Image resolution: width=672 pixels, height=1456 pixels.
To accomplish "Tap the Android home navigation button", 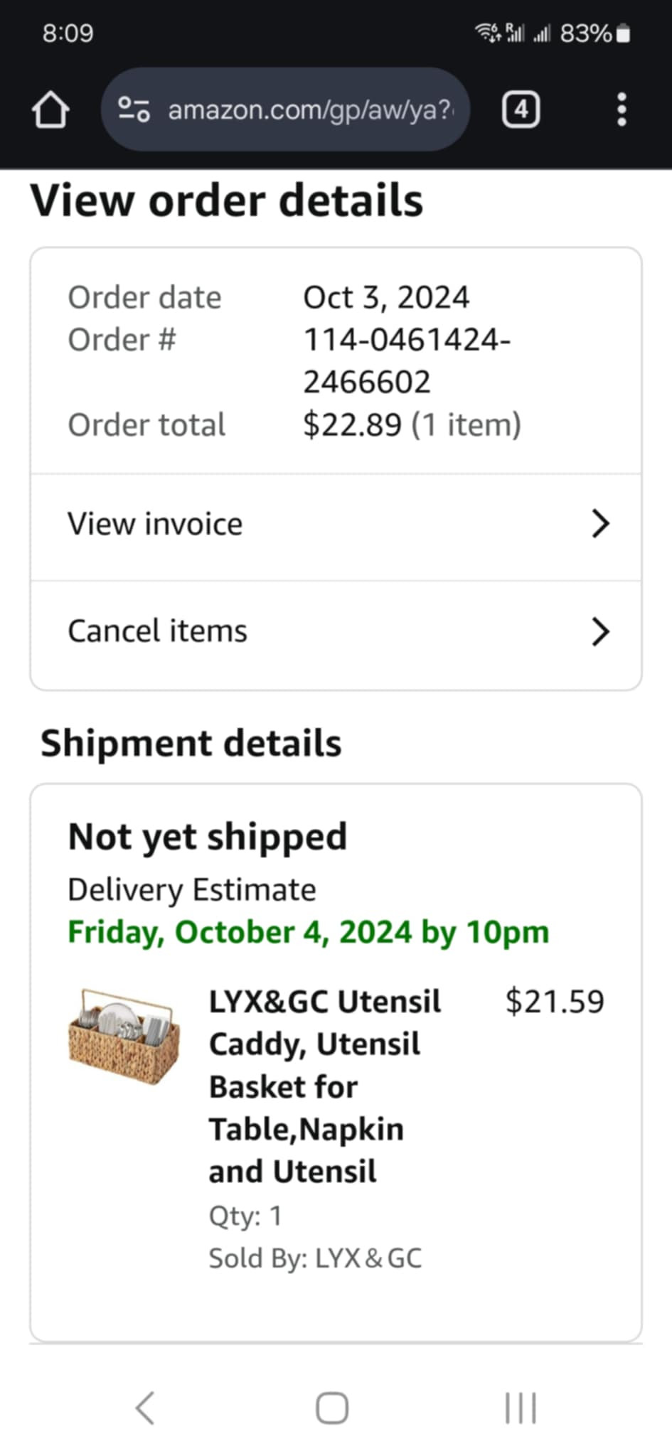I will [332, 1408].
